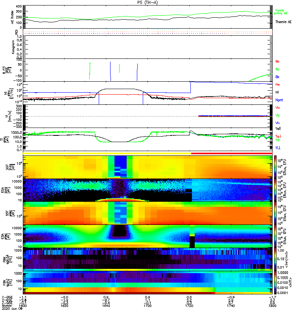This screenshot has width=295, height=314.
Task: Click the "hhmm" axis row label
Action: (x=6, y=306)
